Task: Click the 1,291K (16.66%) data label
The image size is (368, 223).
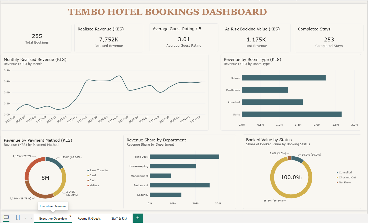Action: pos(71,157)
